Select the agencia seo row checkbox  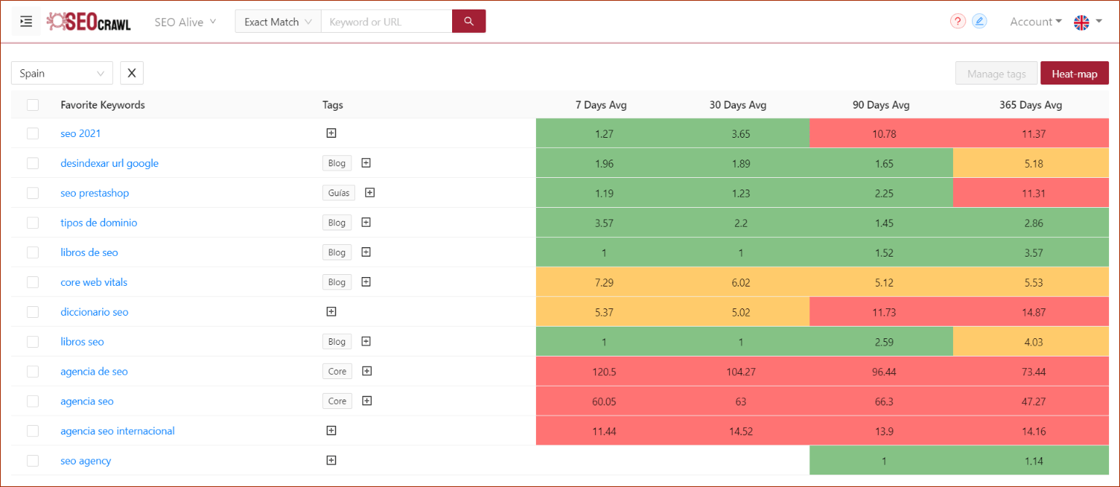[x=33, y=401]
